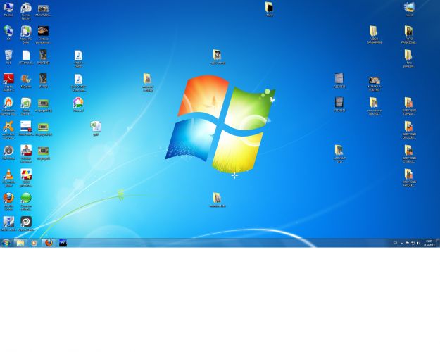Launch Windows Media Player from the taskbar
The height and width of the screenshot is (352, 440).
[x=34, y=243]
